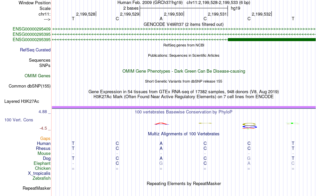Image resolution: width=316 pixels, height=196 pixels.
Task: Click 'Short Genetic Variants from dbSNP release 155'
Action: 184,81
